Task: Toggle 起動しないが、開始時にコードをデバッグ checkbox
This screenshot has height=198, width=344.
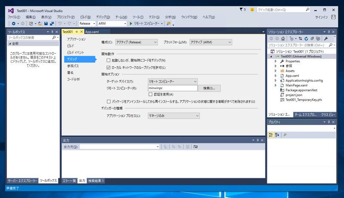Action: coord(108,60)
